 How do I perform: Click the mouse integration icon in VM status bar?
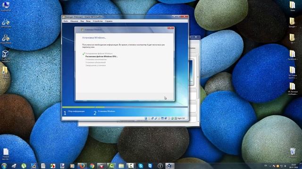pos(172,118)
